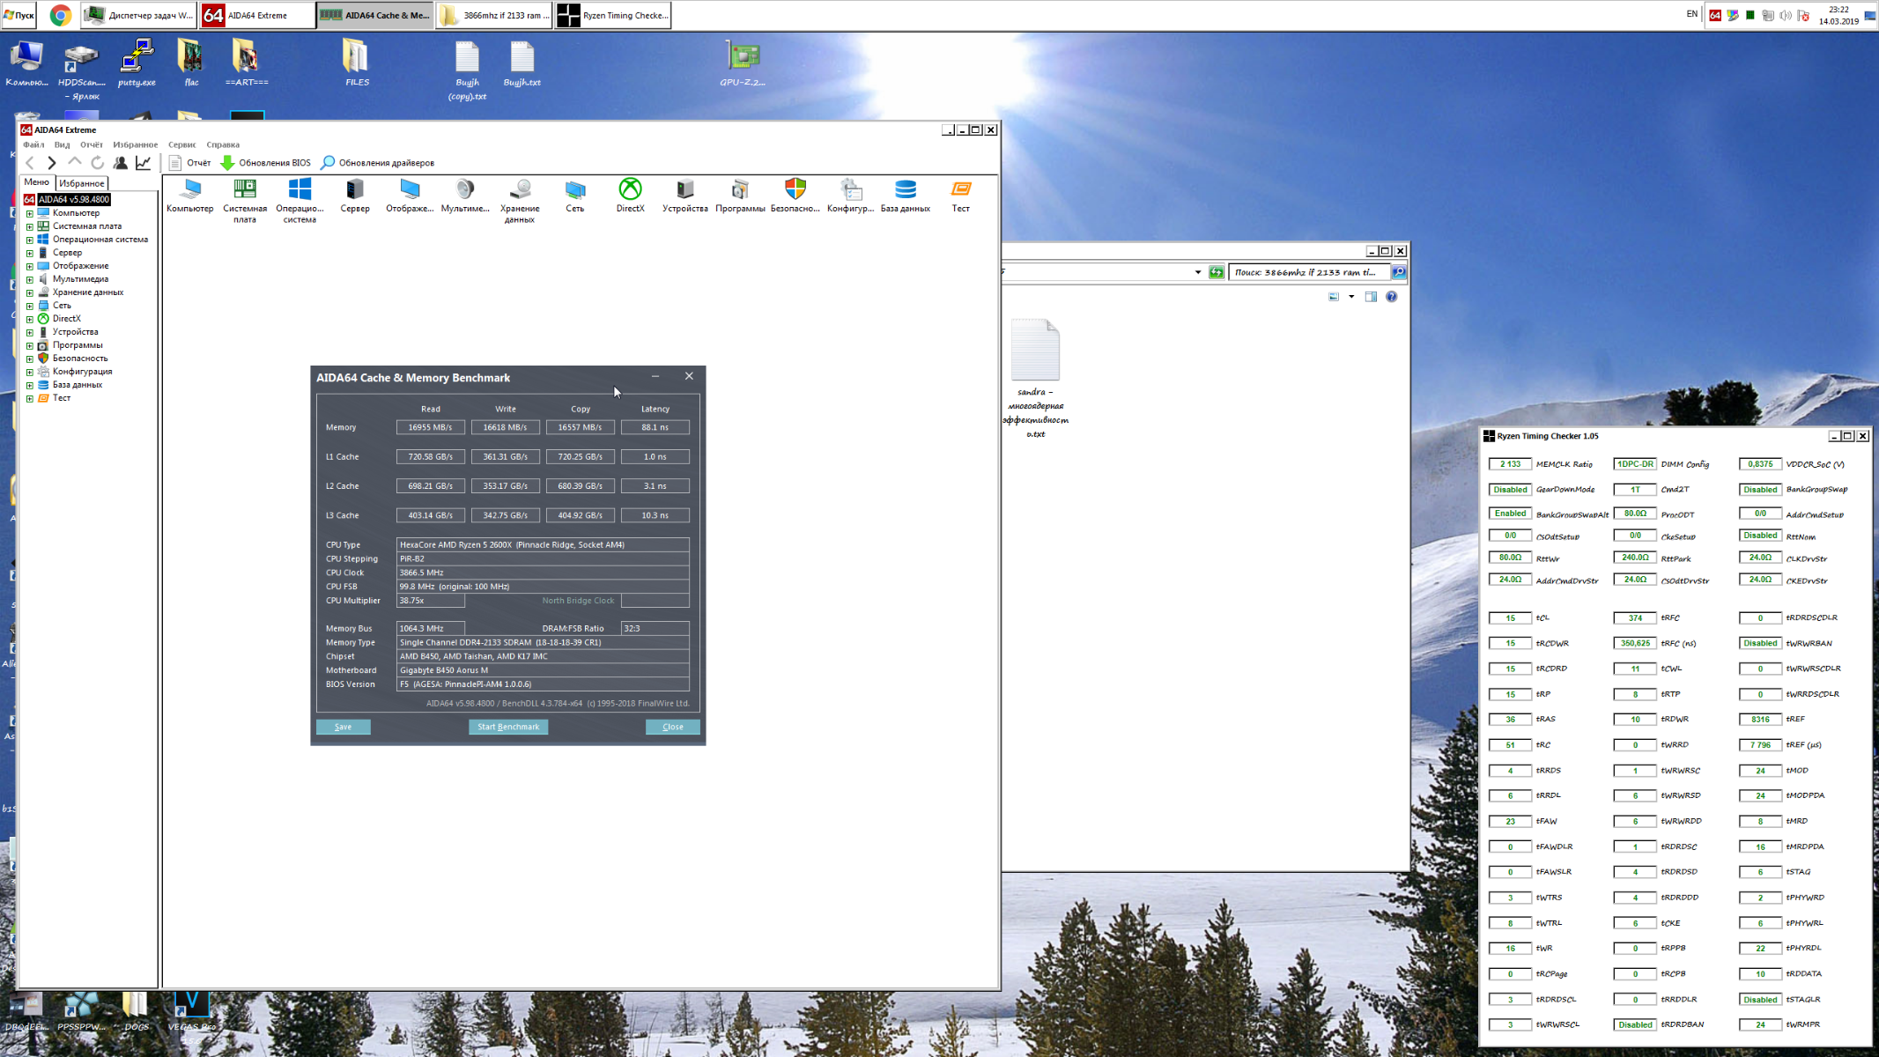Image resolution: width=1879 pixels, height=1057 pixels.
Task: Click the forward navigation arrow
Action: pyautogui.click(x=52, y=163)
